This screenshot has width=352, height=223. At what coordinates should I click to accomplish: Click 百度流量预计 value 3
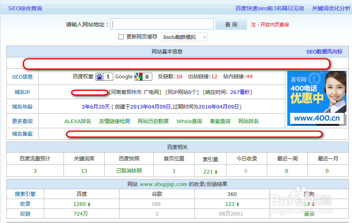point(35,171)
